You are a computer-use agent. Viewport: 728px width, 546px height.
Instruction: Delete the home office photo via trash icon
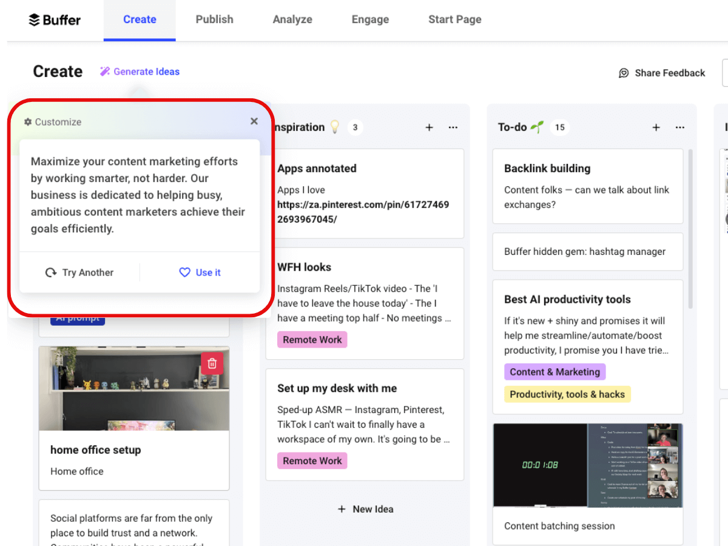(x=212, y=363)
